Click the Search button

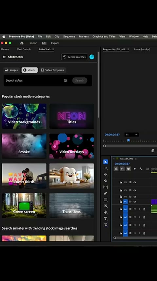point(80,81)
